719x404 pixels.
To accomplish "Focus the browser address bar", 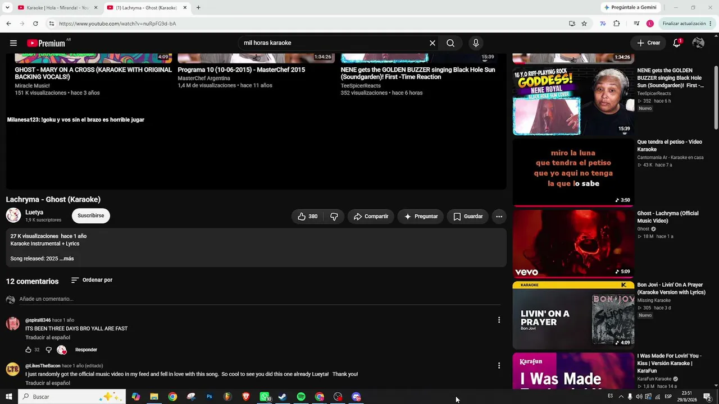I will [x=309, y=24].
